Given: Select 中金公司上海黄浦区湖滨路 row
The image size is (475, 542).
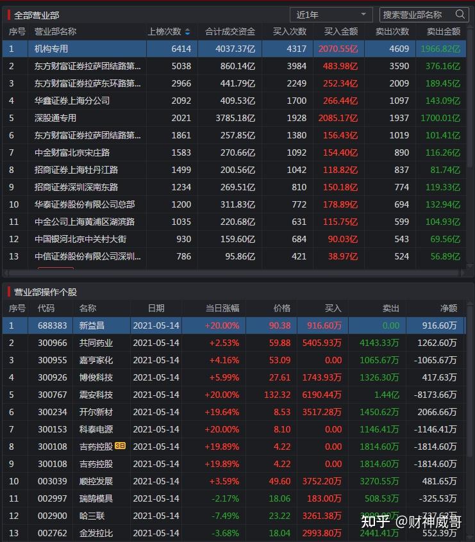Looking at the screenshot, I should (x=234, y=222).
